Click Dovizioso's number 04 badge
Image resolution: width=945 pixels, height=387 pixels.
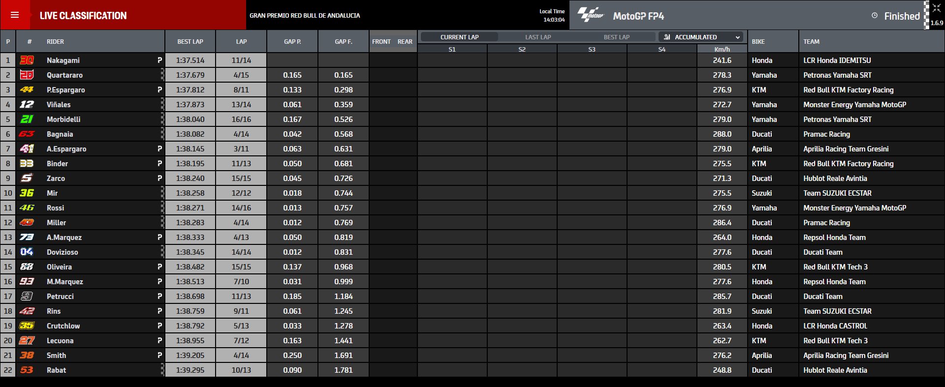pyautogui.click(x=27, y=252)
